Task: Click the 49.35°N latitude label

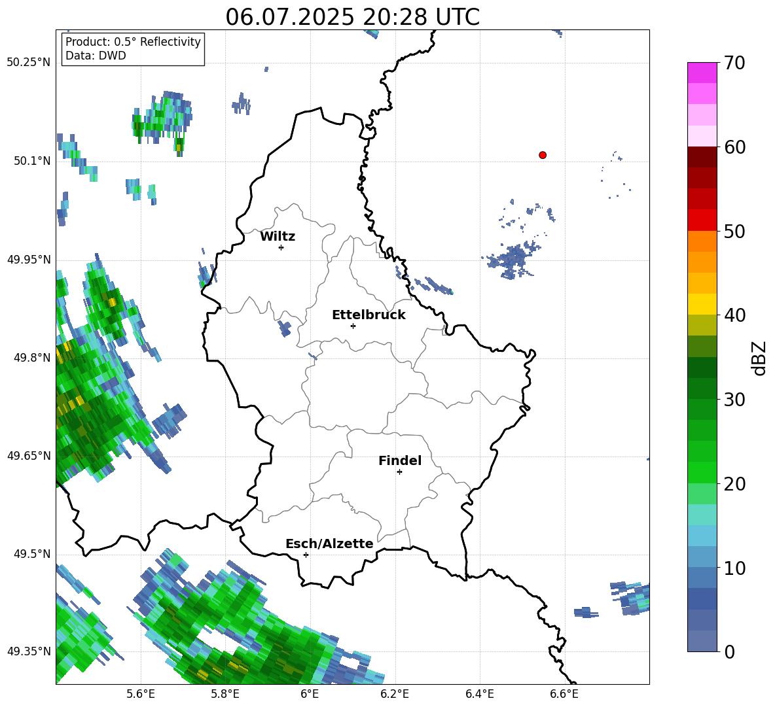Action: pos(28,651)
